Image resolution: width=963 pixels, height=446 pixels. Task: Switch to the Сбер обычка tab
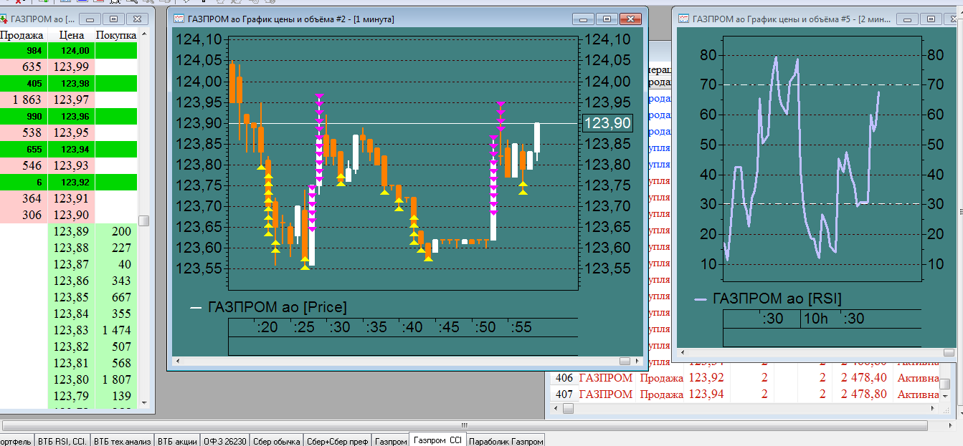click(276, 441)
